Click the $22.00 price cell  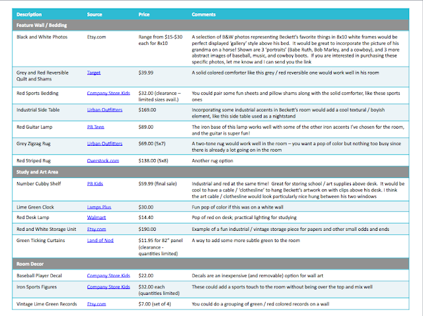point(145,276)
